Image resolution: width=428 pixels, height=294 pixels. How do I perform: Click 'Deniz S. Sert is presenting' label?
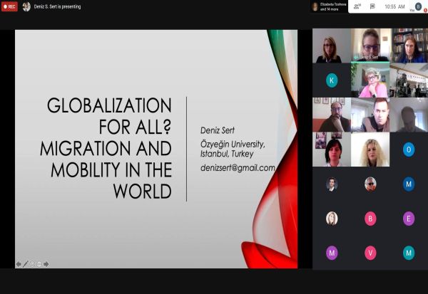[58, 6]
